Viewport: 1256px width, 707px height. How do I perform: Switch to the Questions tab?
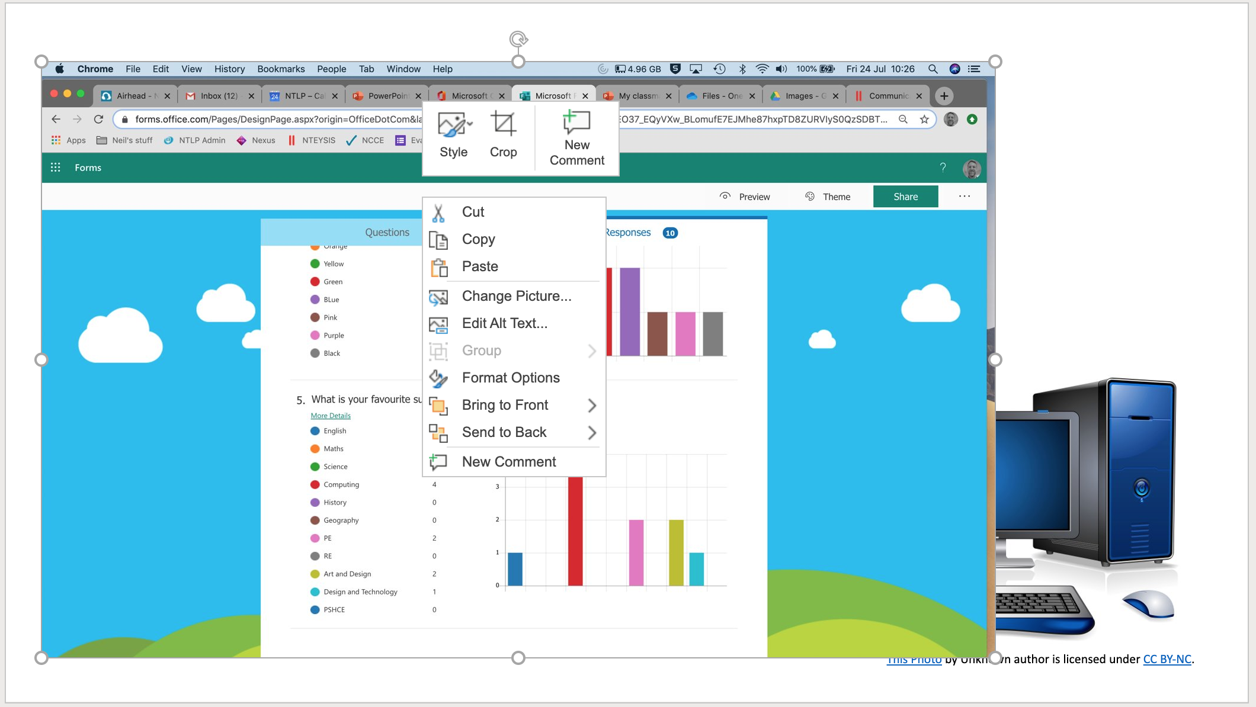tap(387, 233)
